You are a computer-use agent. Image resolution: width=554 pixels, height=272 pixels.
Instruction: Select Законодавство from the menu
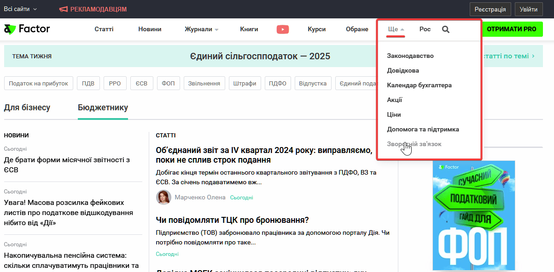(410, 56)
